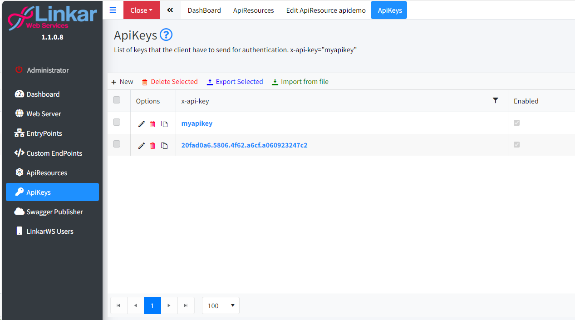Click the pencil edit icon for myapikey
The width and height of the screenshot is (575, 320).
coord(142,123)
